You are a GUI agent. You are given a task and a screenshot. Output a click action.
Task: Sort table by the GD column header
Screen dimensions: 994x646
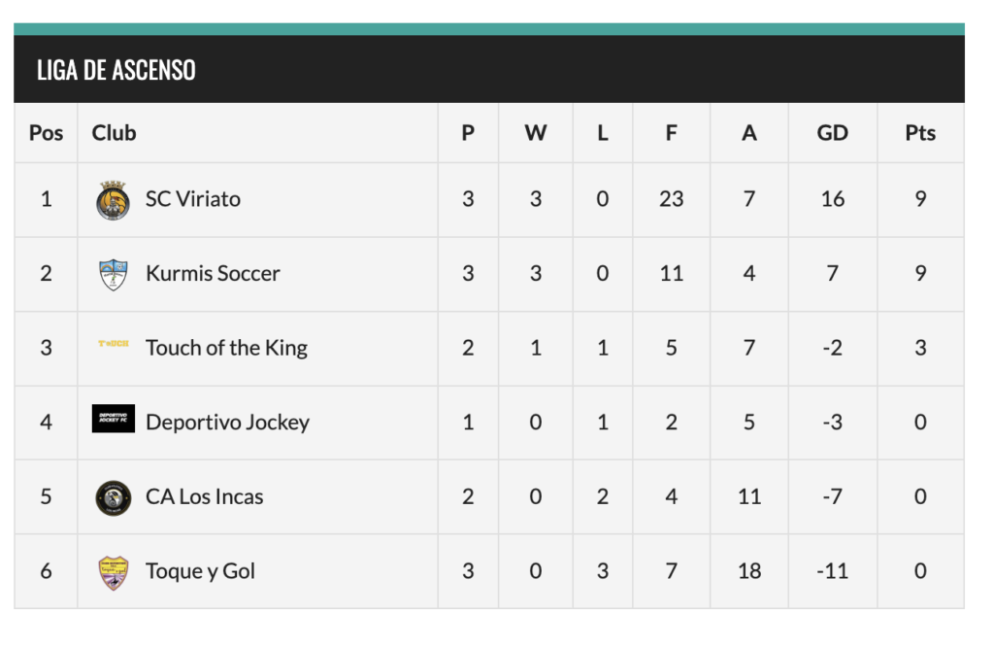point(832,133)
